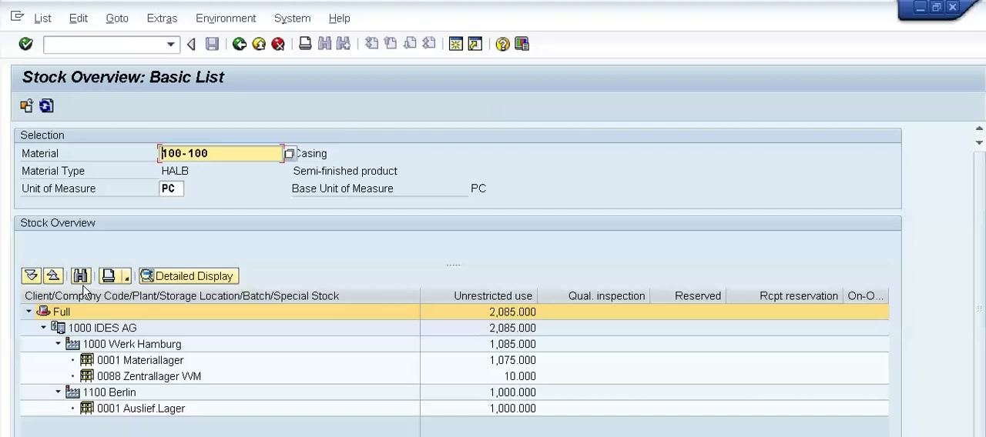Image resolution: width=986 pixels, height=437 pixels.
Task: Open the System menu
Action: click(292, 18)
